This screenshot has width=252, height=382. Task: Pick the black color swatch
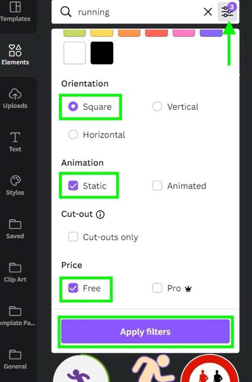tap(102, 53)
